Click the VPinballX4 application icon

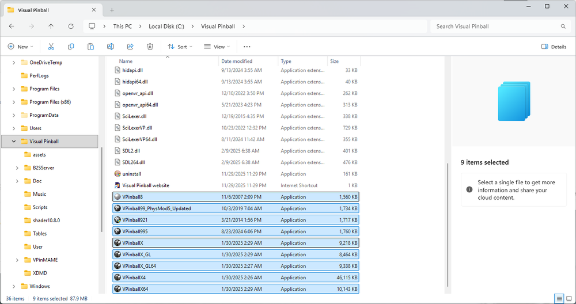pos(118,278)
